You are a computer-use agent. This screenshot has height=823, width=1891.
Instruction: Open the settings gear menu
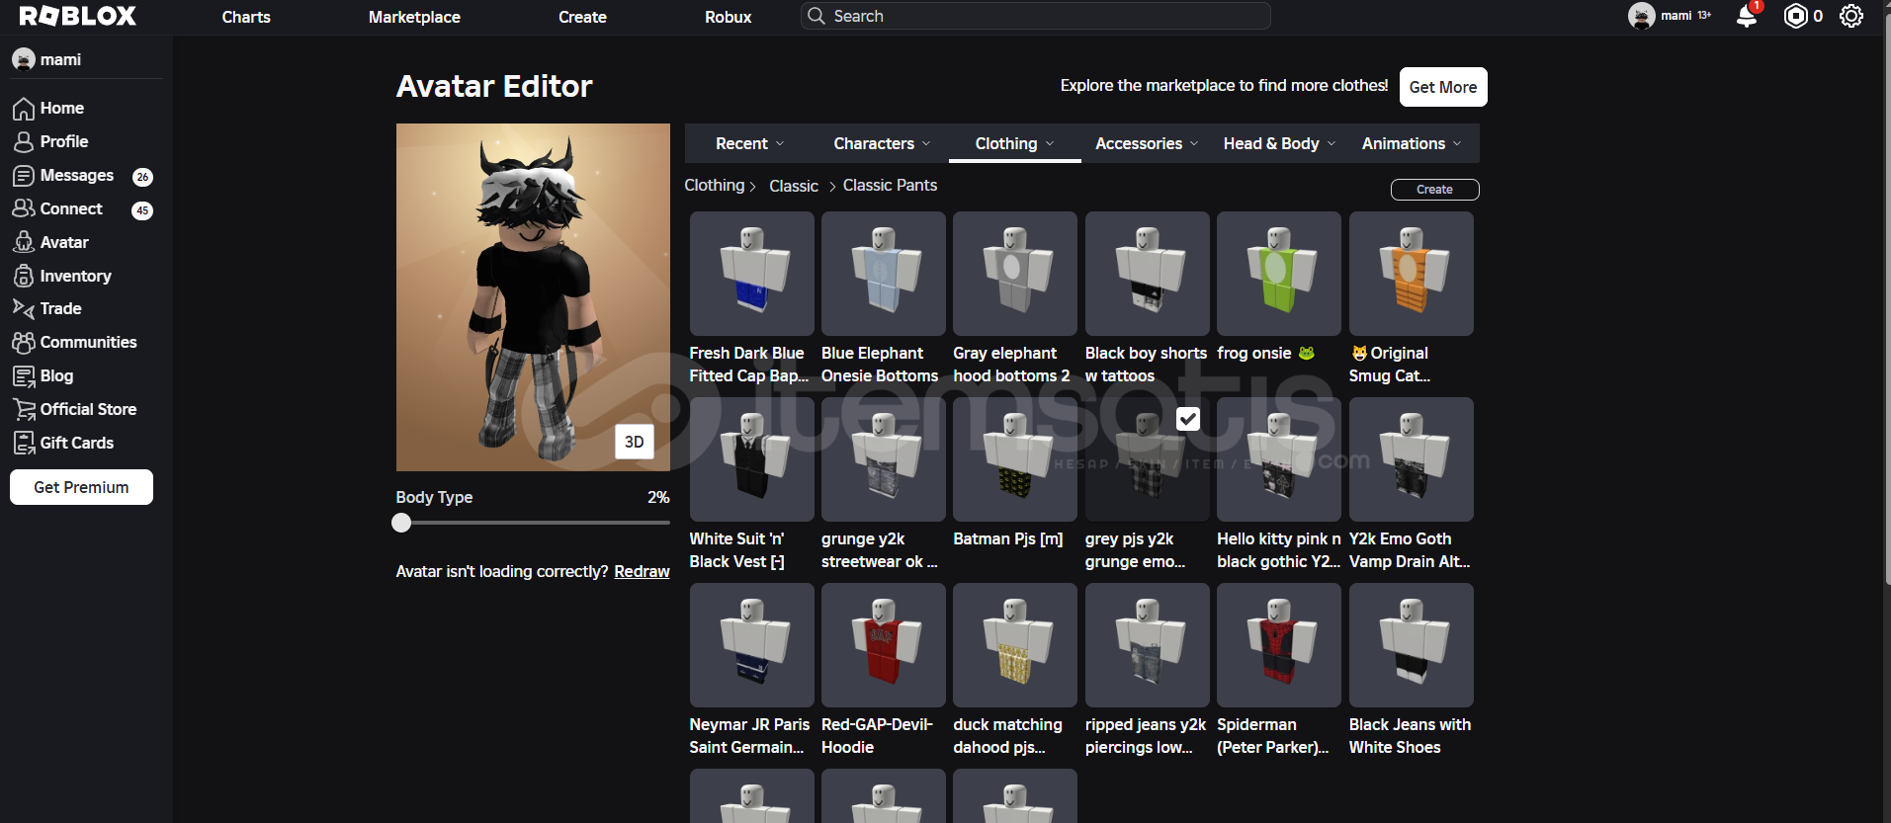click(x=1851, y=16)
